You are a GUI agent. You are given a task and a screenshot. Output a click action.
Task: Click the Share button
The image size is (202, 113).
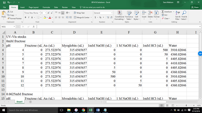pos(195,8)
